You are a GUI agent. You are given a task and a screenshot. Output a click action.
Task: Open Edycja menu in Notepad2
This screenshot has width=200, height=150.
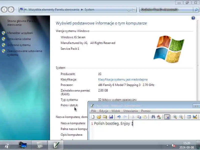tap(104, 111)
